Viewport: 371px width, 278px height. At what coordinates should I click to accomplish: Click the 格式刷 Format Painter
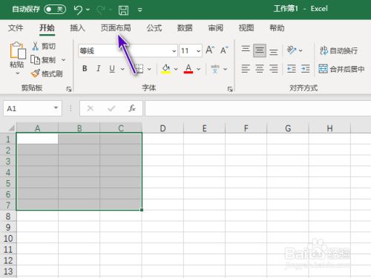47,73
